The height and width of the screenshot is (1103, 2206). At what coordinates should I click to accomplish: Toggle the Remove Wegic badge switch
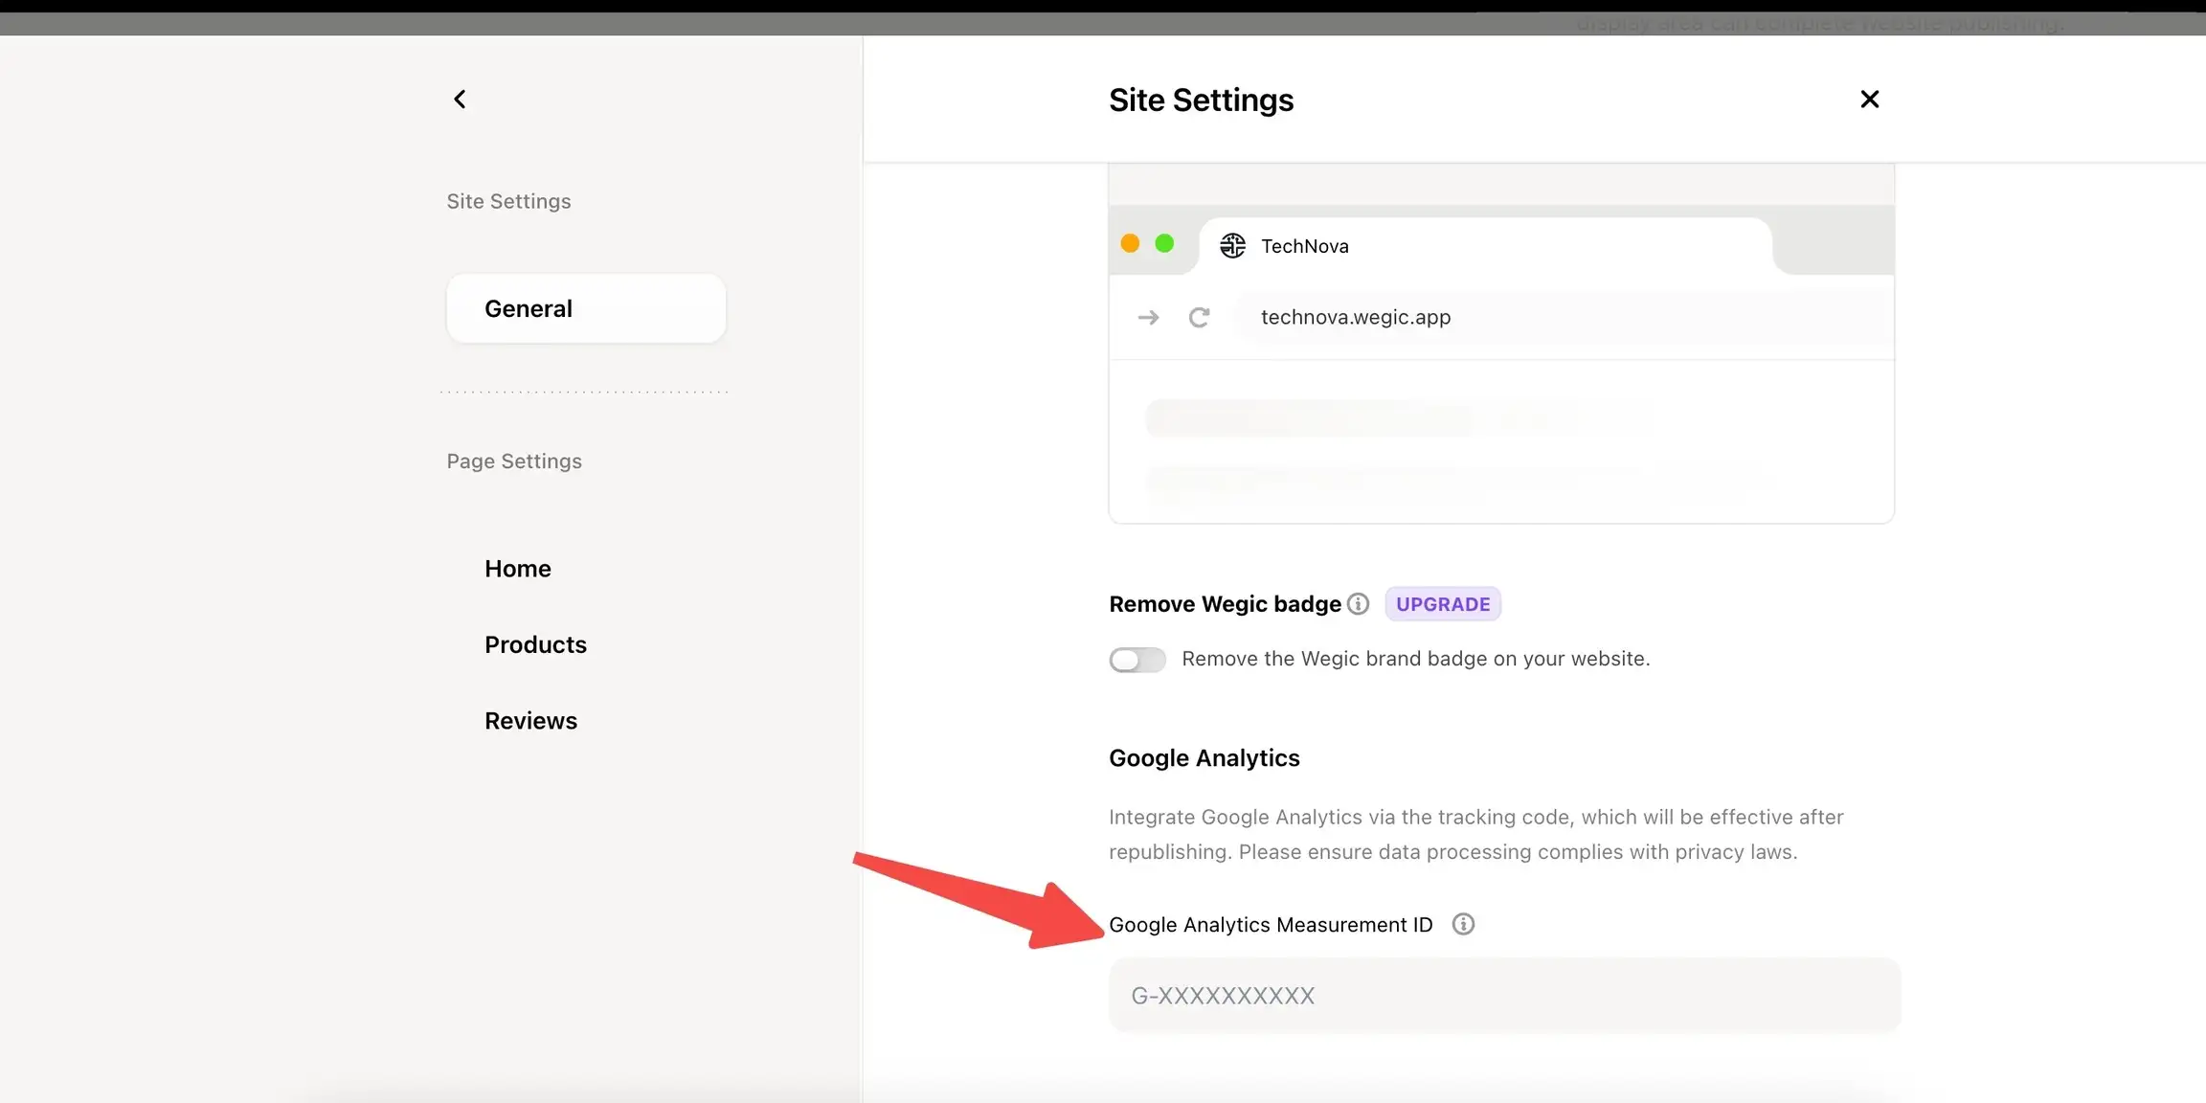1137,660
